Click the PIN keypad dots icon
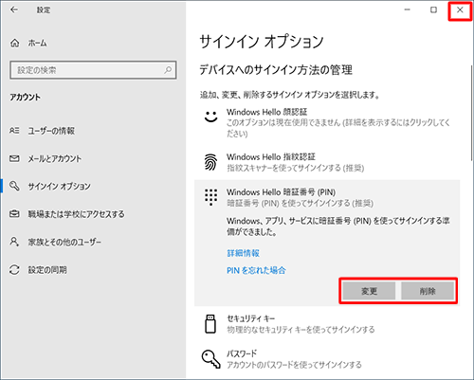 (210, 197)
